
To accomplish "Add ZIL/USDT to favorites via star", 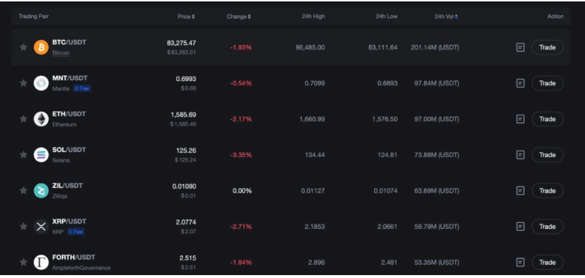I will [x=23, y=190].
